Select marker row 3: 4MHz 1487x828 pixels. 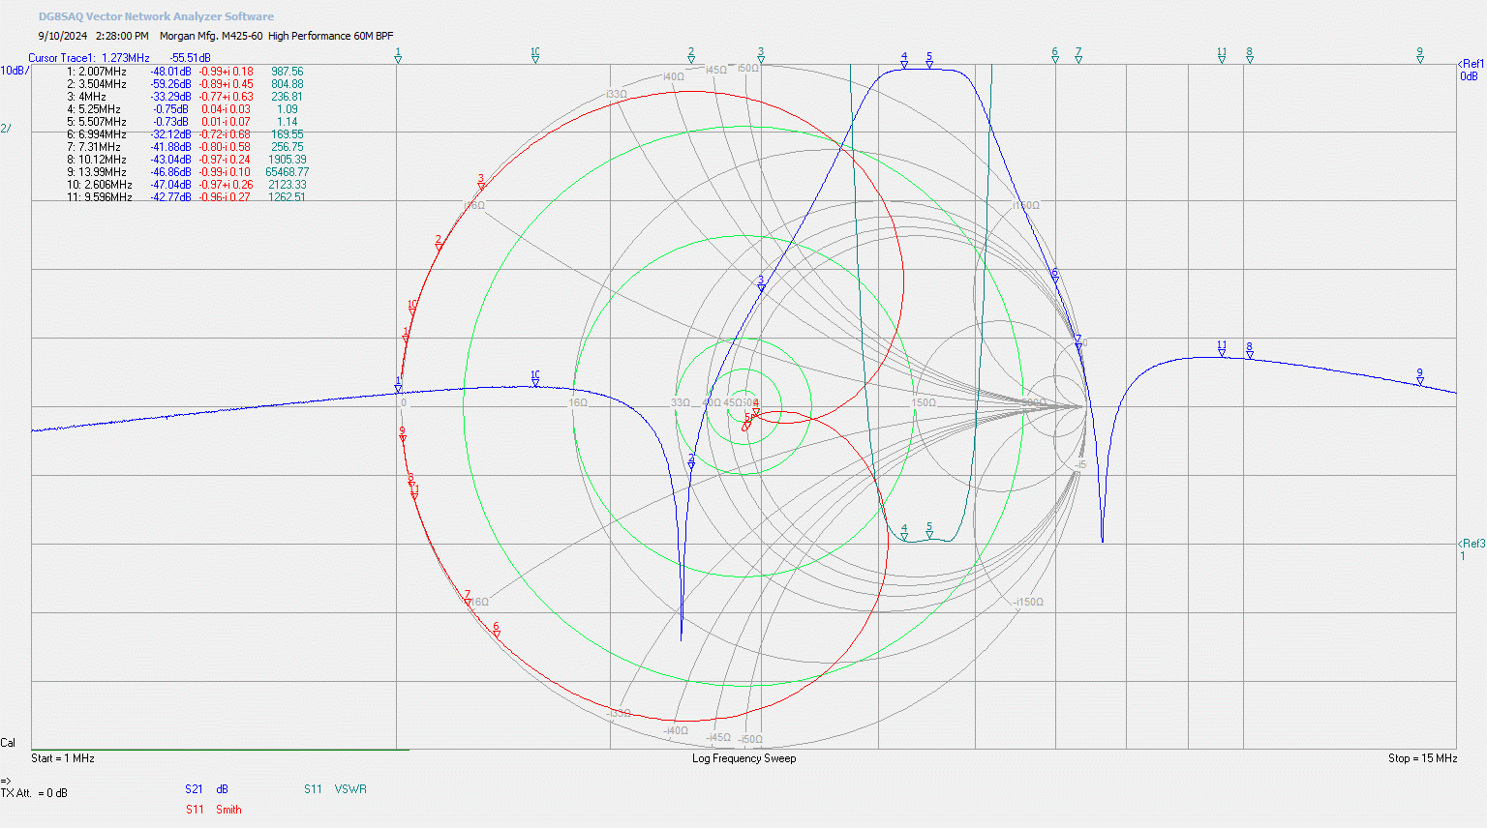click(x=185, y=97)
